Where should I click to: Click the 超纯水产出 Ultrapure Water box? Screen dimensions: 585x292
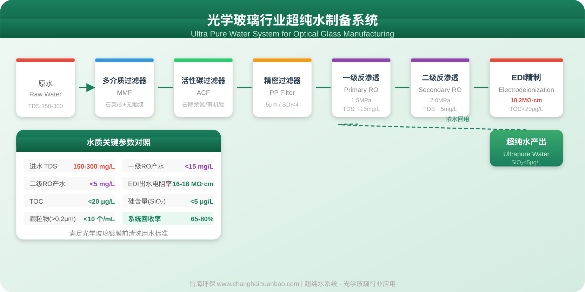pos(526,148)
